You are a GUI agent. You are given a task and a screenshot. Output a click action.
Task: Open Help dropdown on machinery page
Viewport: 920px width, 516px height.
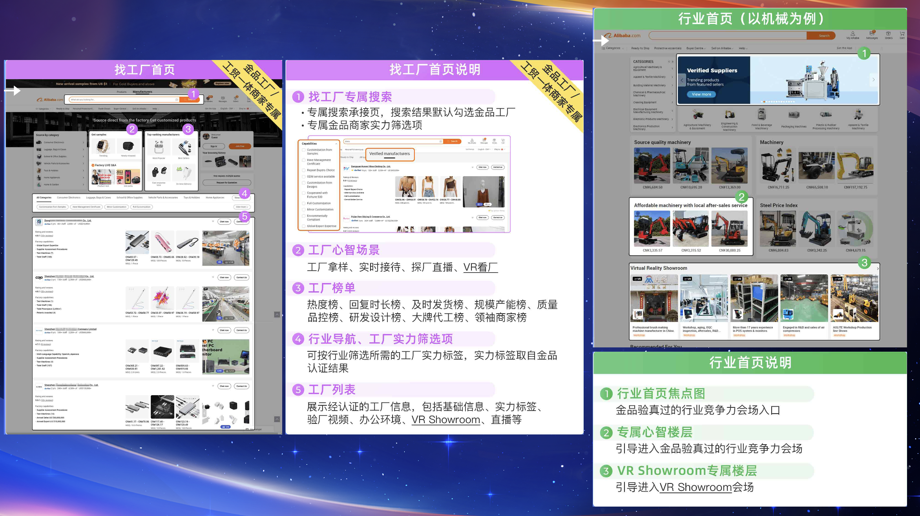point(743,48)
